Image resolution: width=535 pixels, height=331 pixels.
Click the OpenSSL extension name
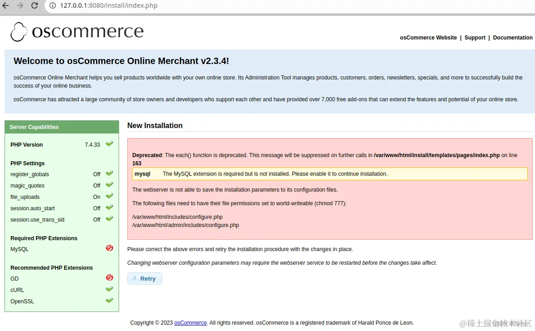pyautogui.click(x=22, y=301)
